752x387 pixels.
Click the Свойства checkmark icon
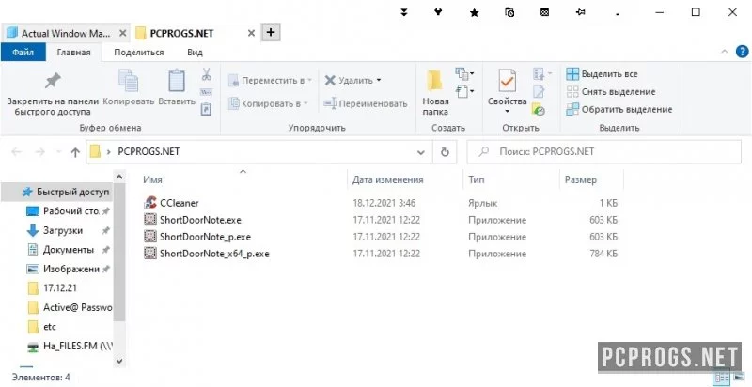pos(507,81)
